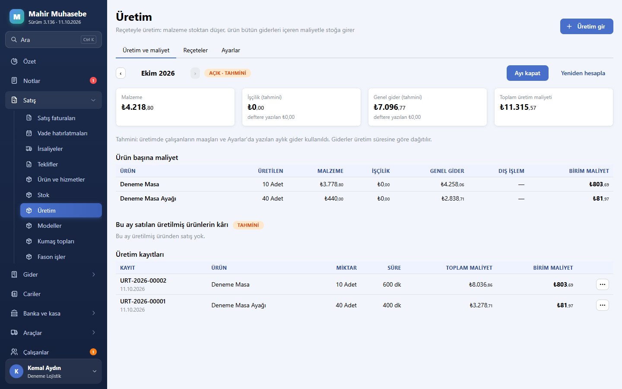
Task: Select the Kumaş topları box icon
Action: [29, 241]
